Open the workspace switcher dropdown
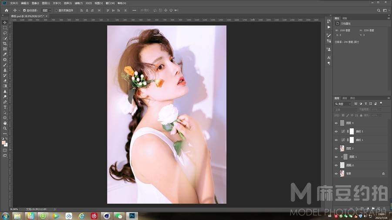This screenshot has height=220, width=392. click(x=386, y=10)
